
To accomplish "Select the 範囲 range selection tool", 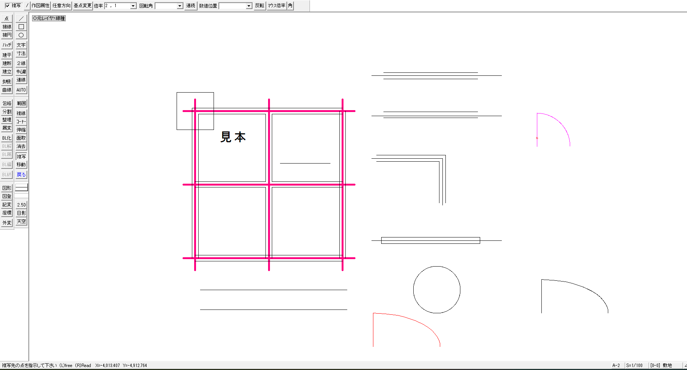I will point(21,103).
